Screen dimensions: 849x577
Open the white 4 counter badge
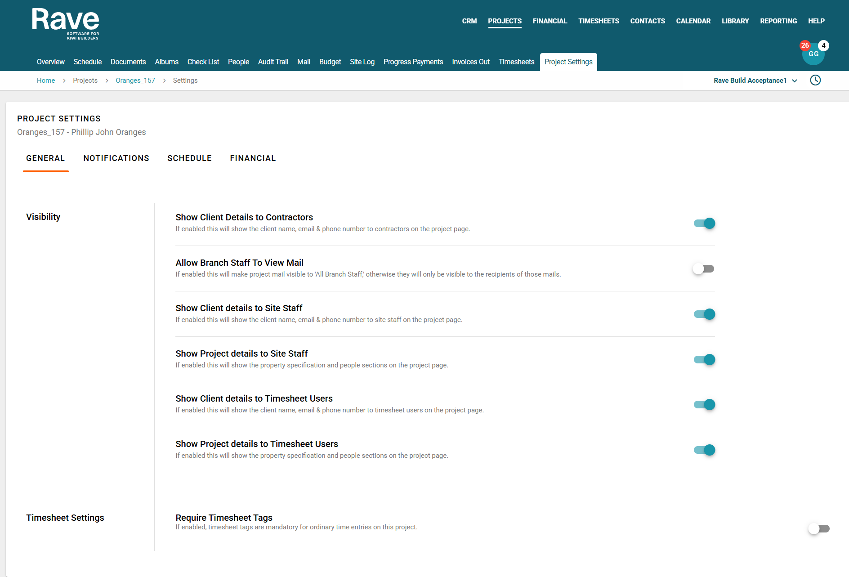(823, 45)
